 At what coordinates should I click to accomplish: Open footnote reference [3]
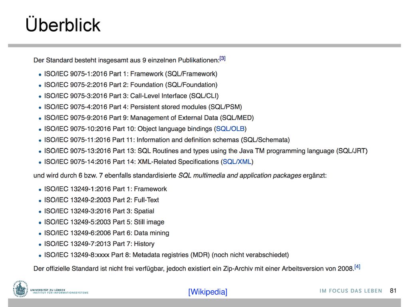tap(222, 58)
